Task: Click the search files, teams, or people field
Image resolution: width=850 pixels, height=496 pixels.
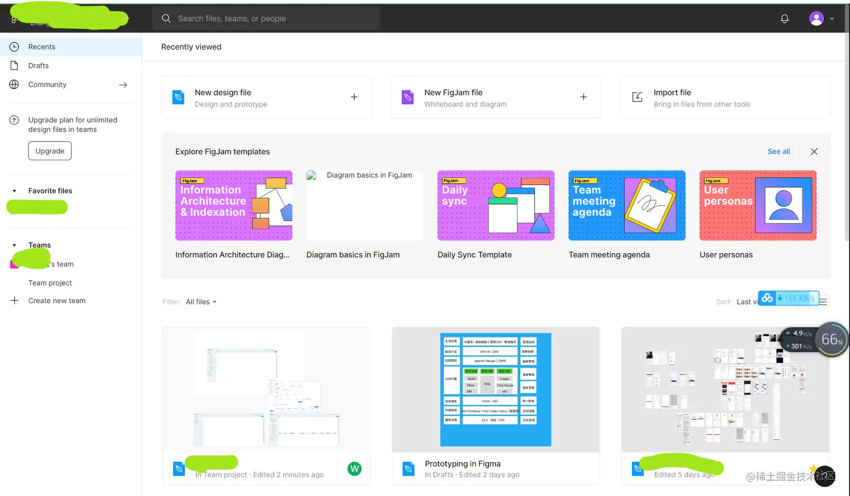Action: tap(266, 19)
